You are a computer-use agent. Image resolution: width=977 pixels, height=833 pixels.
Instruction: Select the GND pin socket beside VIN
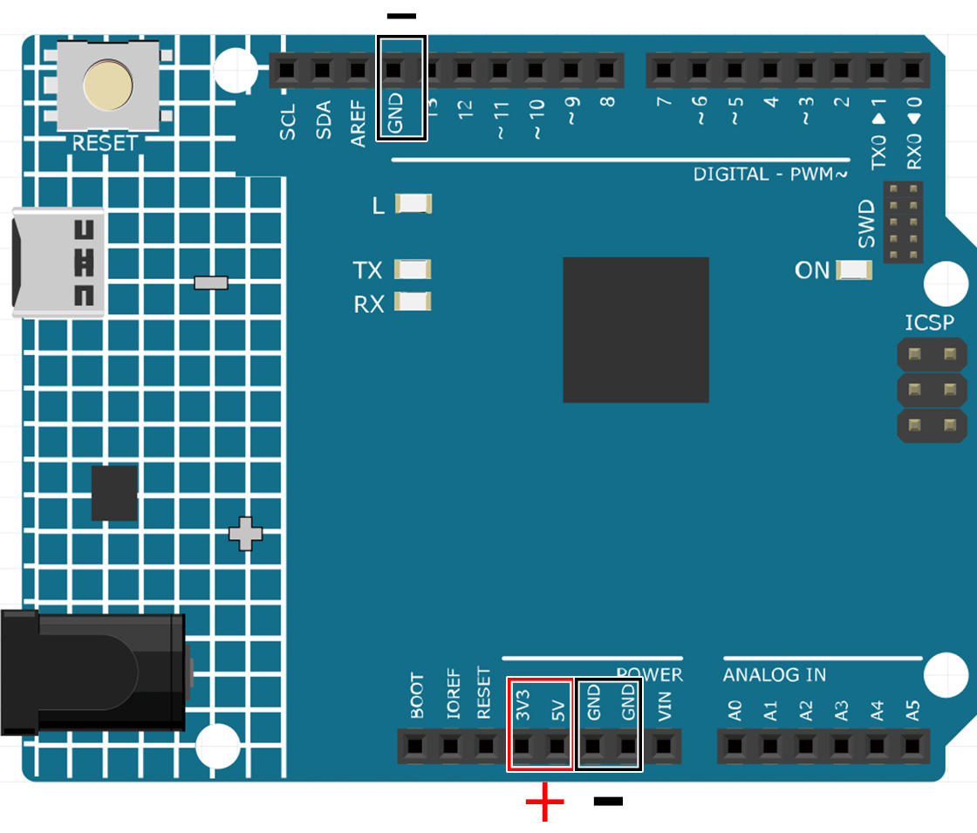tap(629, 746)
